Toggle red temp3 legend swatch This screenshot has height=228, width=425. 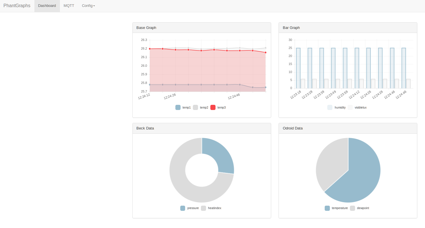213,107
